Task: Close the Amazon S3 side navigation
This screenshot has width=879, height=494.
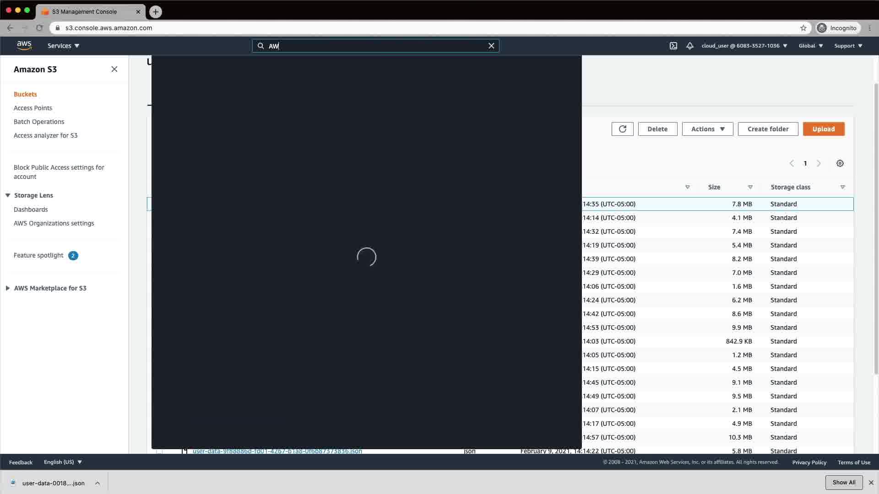Action: click(x=114, y=69)
